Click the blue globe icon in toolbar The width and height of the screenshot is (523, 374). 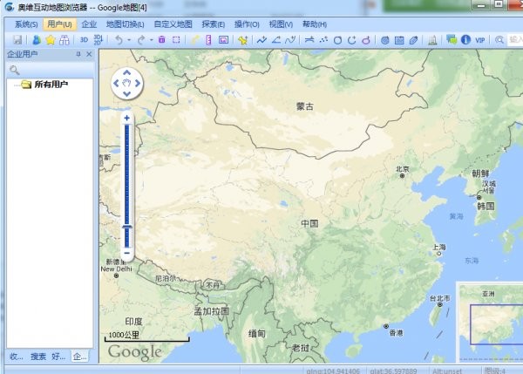385,40
